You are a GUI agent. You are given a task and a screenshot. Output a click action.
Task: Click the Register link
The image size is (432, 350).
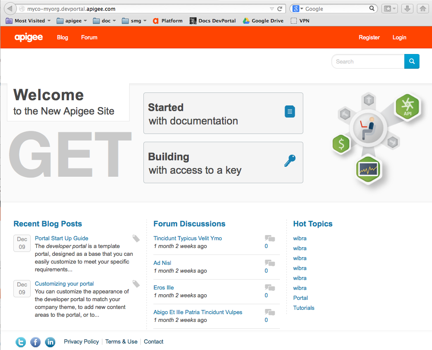click(369, 38)
